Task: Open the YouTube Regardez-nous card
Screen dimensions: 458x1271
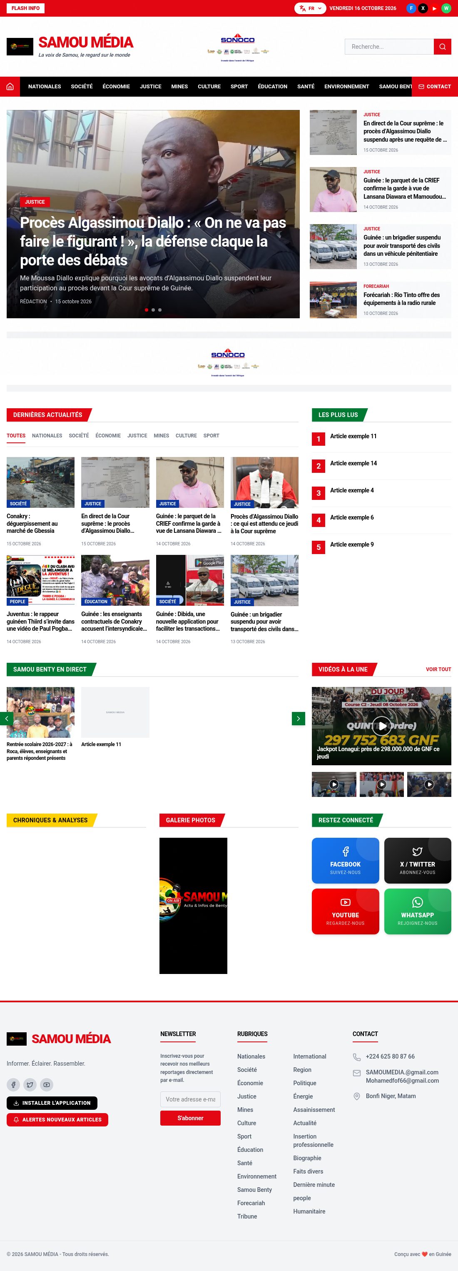Action: click(345, 911)
